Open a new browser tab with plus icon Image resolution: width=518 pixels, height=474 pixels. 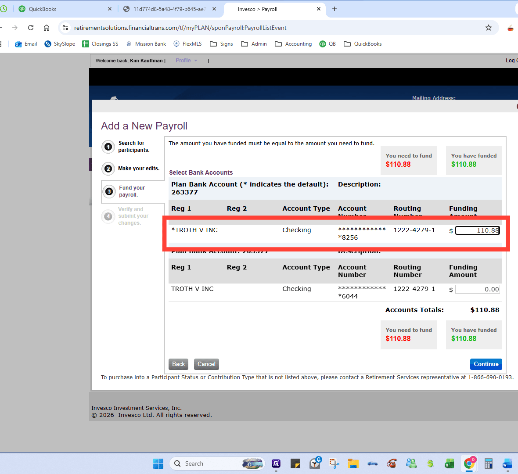(335, 9)
